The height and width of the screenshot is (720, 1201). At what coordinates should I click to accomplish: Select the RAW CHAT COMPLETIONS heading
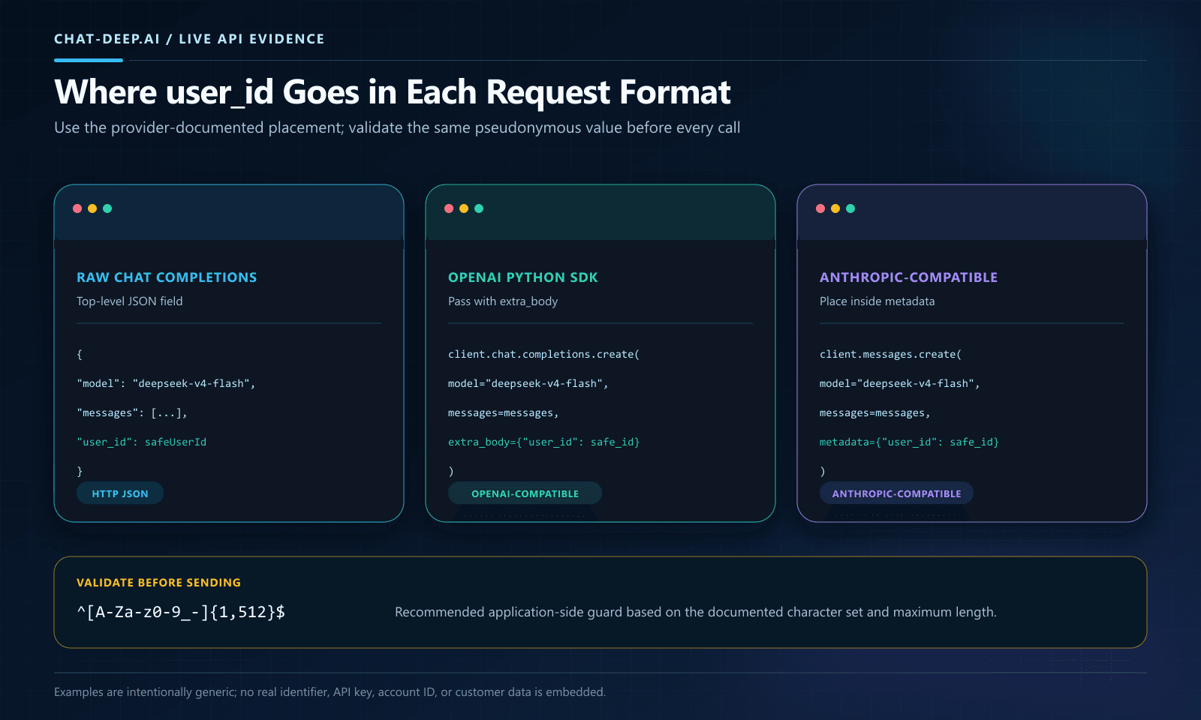(167, 277)
